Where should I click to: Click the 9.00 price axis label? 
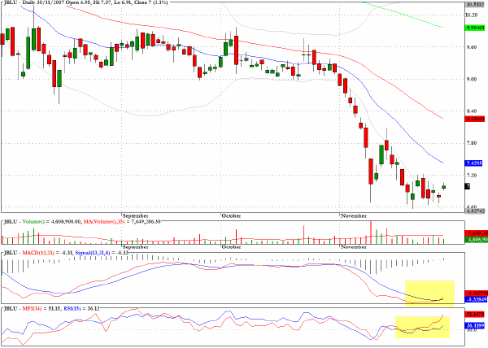(x=471, y=79)
